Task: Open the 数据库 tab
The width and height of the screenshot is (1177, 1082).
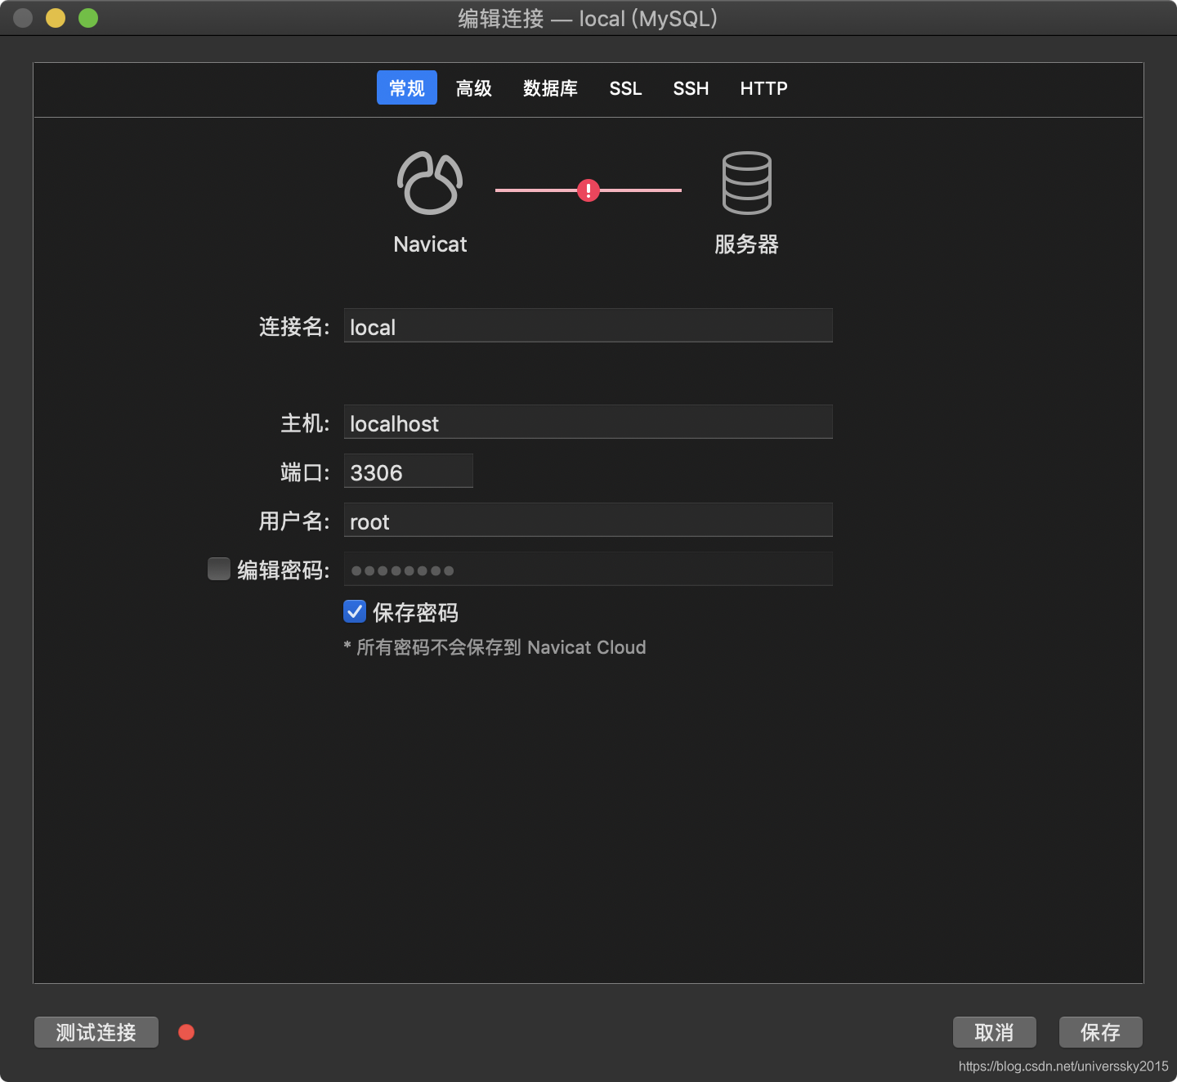Action: [549, 88]
